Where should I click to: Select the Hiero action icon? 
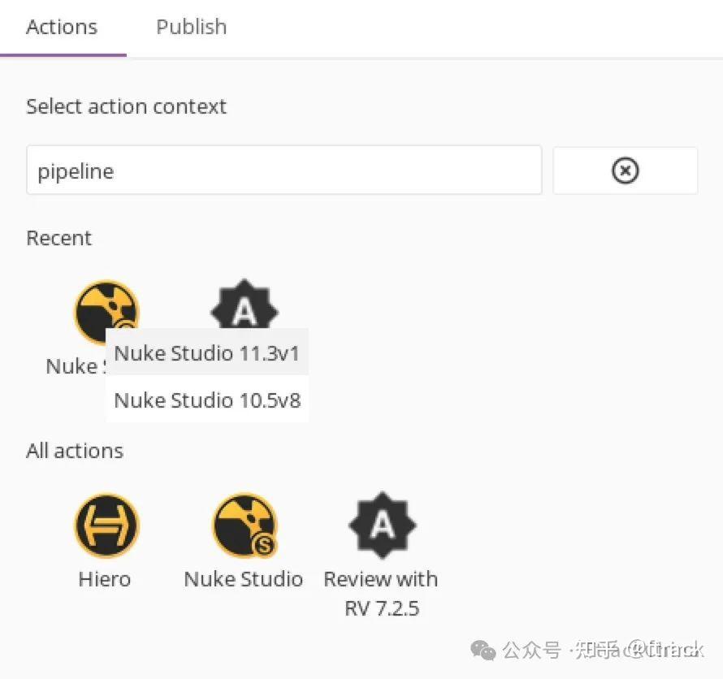(106, 524)
